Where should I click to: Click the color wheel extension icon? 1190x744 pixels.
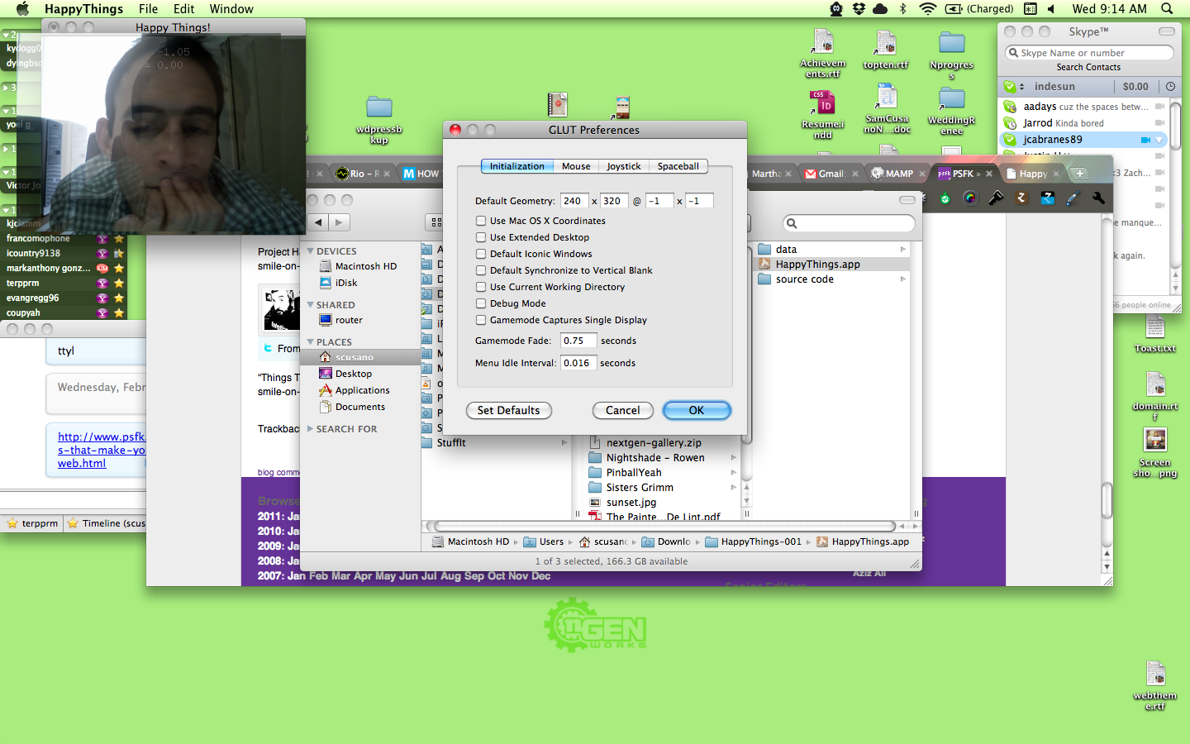970,198
